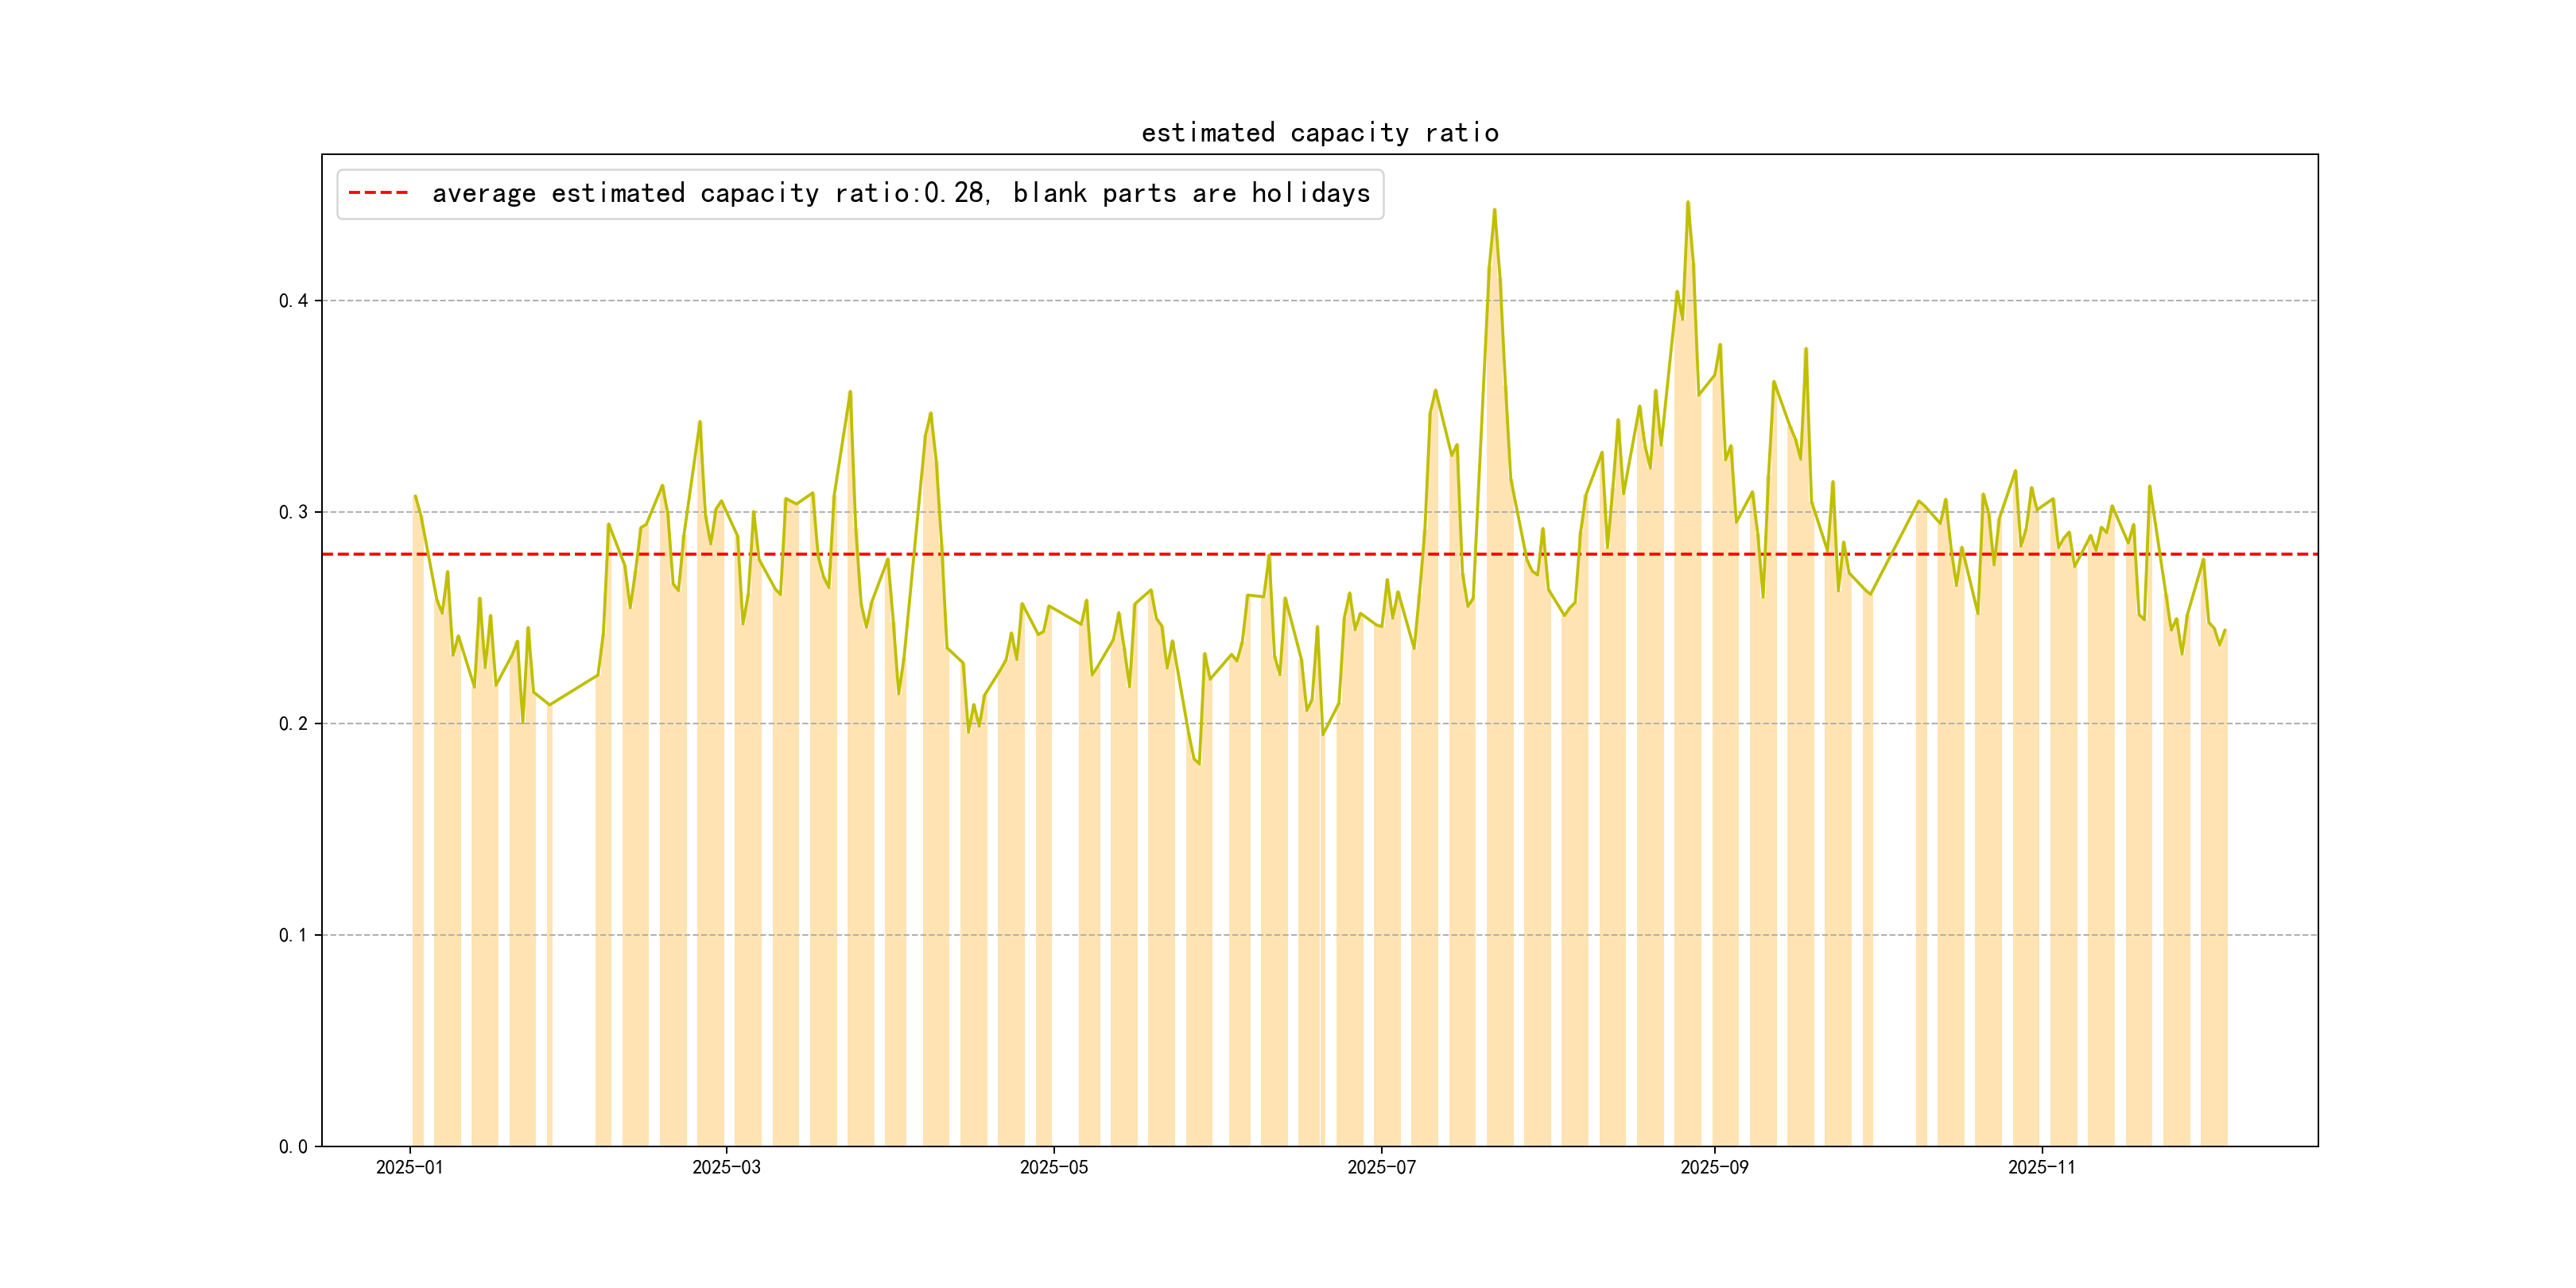This screenshot has height=1288, width=2576.
Task: Click the 0.3 y-axis tick label
Action: point(293,512)
